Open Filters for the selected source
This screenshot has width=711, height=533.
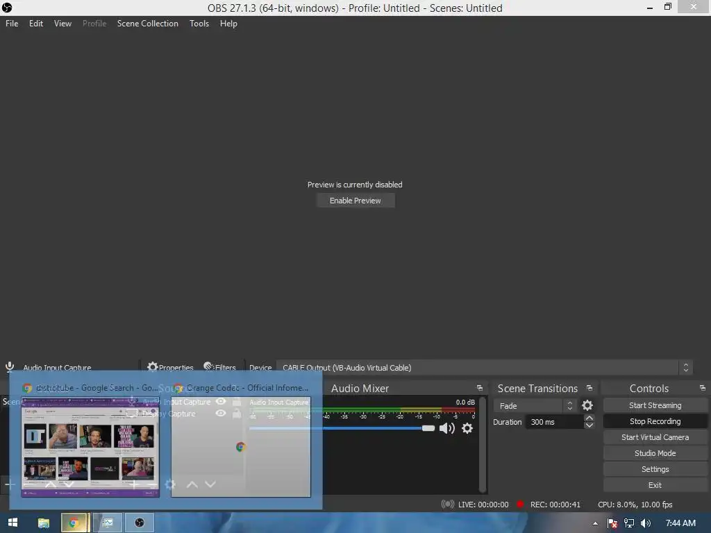click(x=220, y=366)
